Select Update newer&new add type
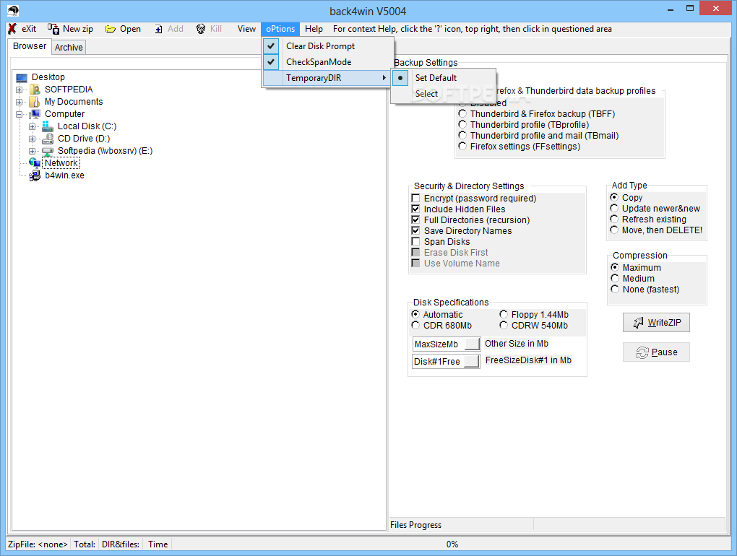This screenshot has height=556, width=737. coord(614,208)
